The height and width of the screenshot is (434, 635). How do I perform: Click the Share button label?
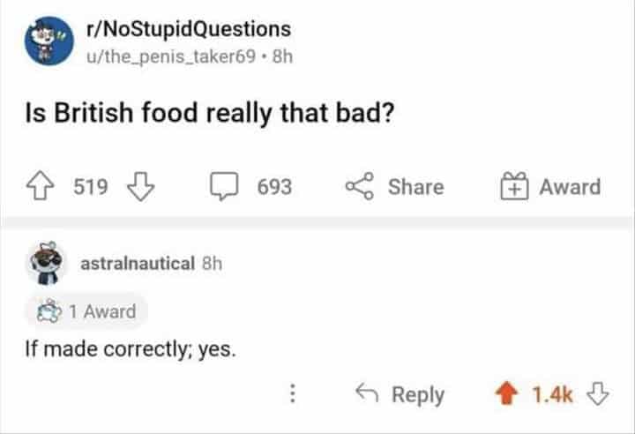[415, 187]
